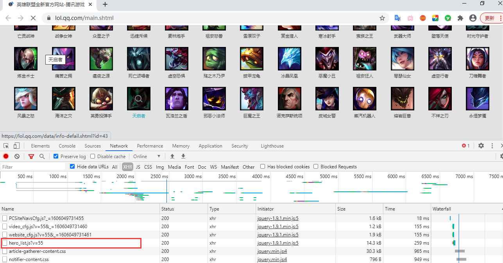Select 炼金术士 champion portrait

click(x=26, y=59)
